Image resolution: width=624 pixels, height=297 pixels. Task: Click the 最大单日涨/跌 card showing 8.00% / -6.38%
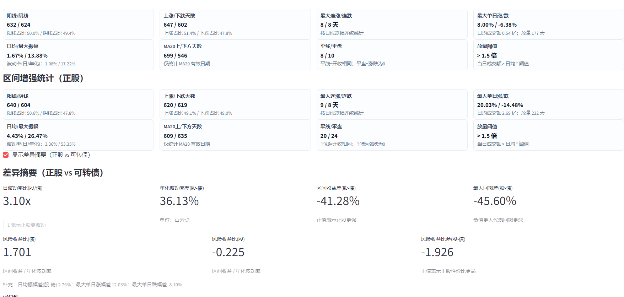tap(548, 24)
